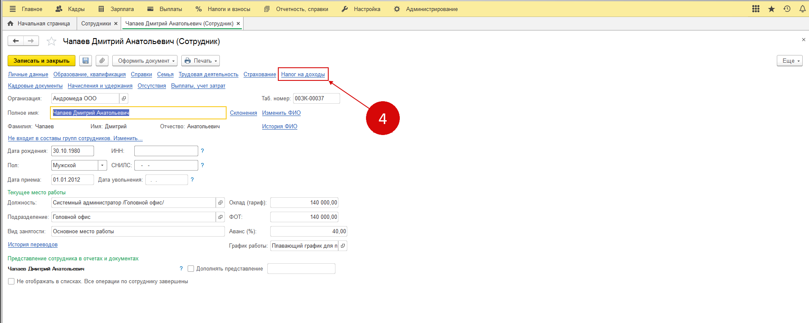
Task: Close the Чапаев Дмитрий Анатольевич tab
Action: 238,24
